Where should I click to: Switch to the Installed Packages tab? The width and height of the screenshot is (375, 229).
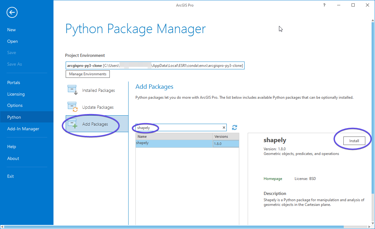[97, 90]
